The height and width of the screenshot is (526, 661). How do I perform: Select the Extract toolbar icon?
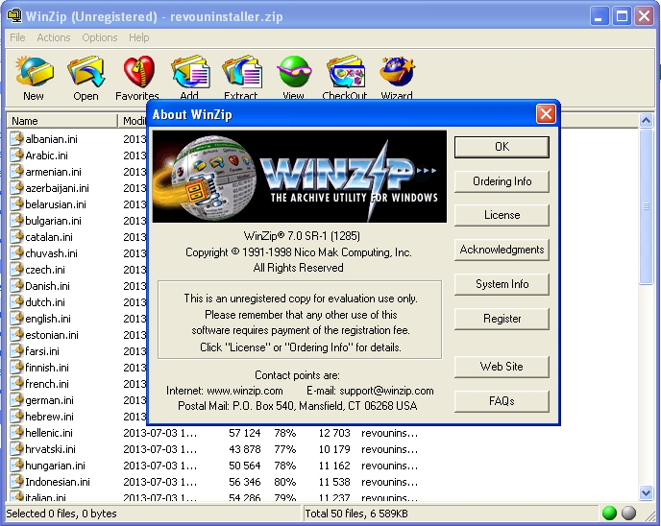pos(241,73)
